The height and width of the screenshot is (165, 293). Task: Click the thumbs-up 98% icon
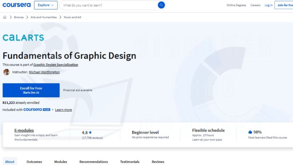[x=250, y=132]
